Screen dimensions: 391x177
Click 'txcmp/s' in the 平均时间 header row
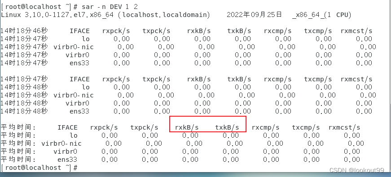pos(306,127)
